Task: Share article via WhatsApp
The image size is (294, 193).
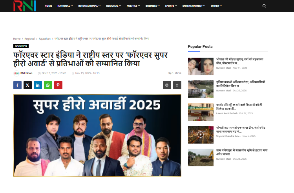Action: point(48,85)
